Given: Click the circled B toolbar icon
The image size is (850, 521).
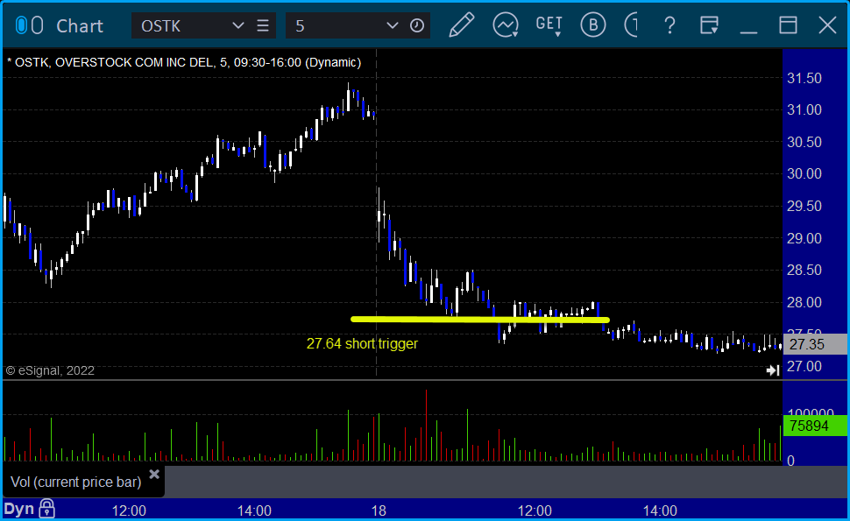Looking at the screenshot, I should pos(593,25).
